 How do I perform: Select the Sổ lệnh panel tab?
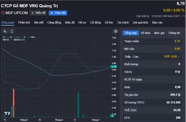click(145, 33)
